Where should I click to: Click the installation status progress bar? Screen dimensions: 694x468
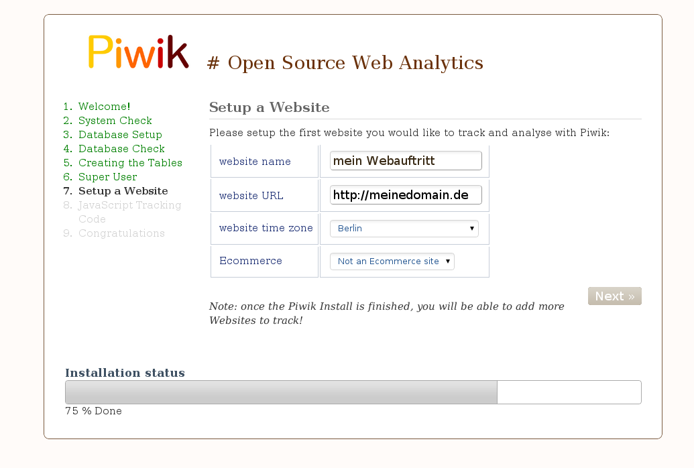[x=353, y=392]
